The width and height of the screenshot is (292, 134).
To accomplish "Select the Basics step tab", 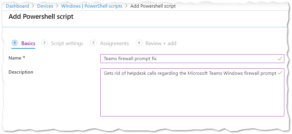I will [28, 43].
